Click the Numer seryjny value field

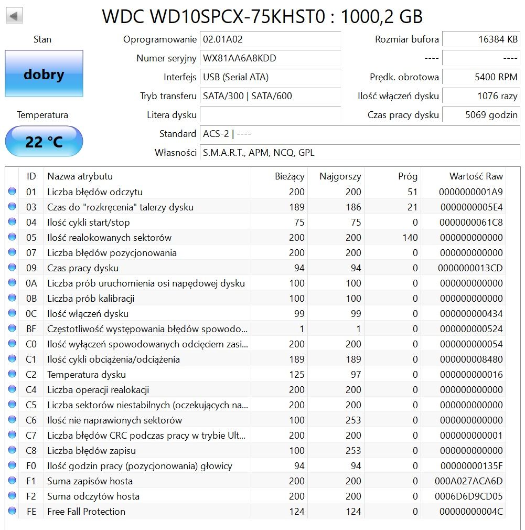(x=270, y=58)
